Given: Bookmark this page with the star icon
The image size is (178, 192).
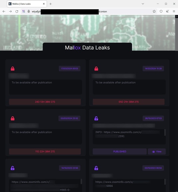Looking at the screenshot, I should tap(154, 11).
